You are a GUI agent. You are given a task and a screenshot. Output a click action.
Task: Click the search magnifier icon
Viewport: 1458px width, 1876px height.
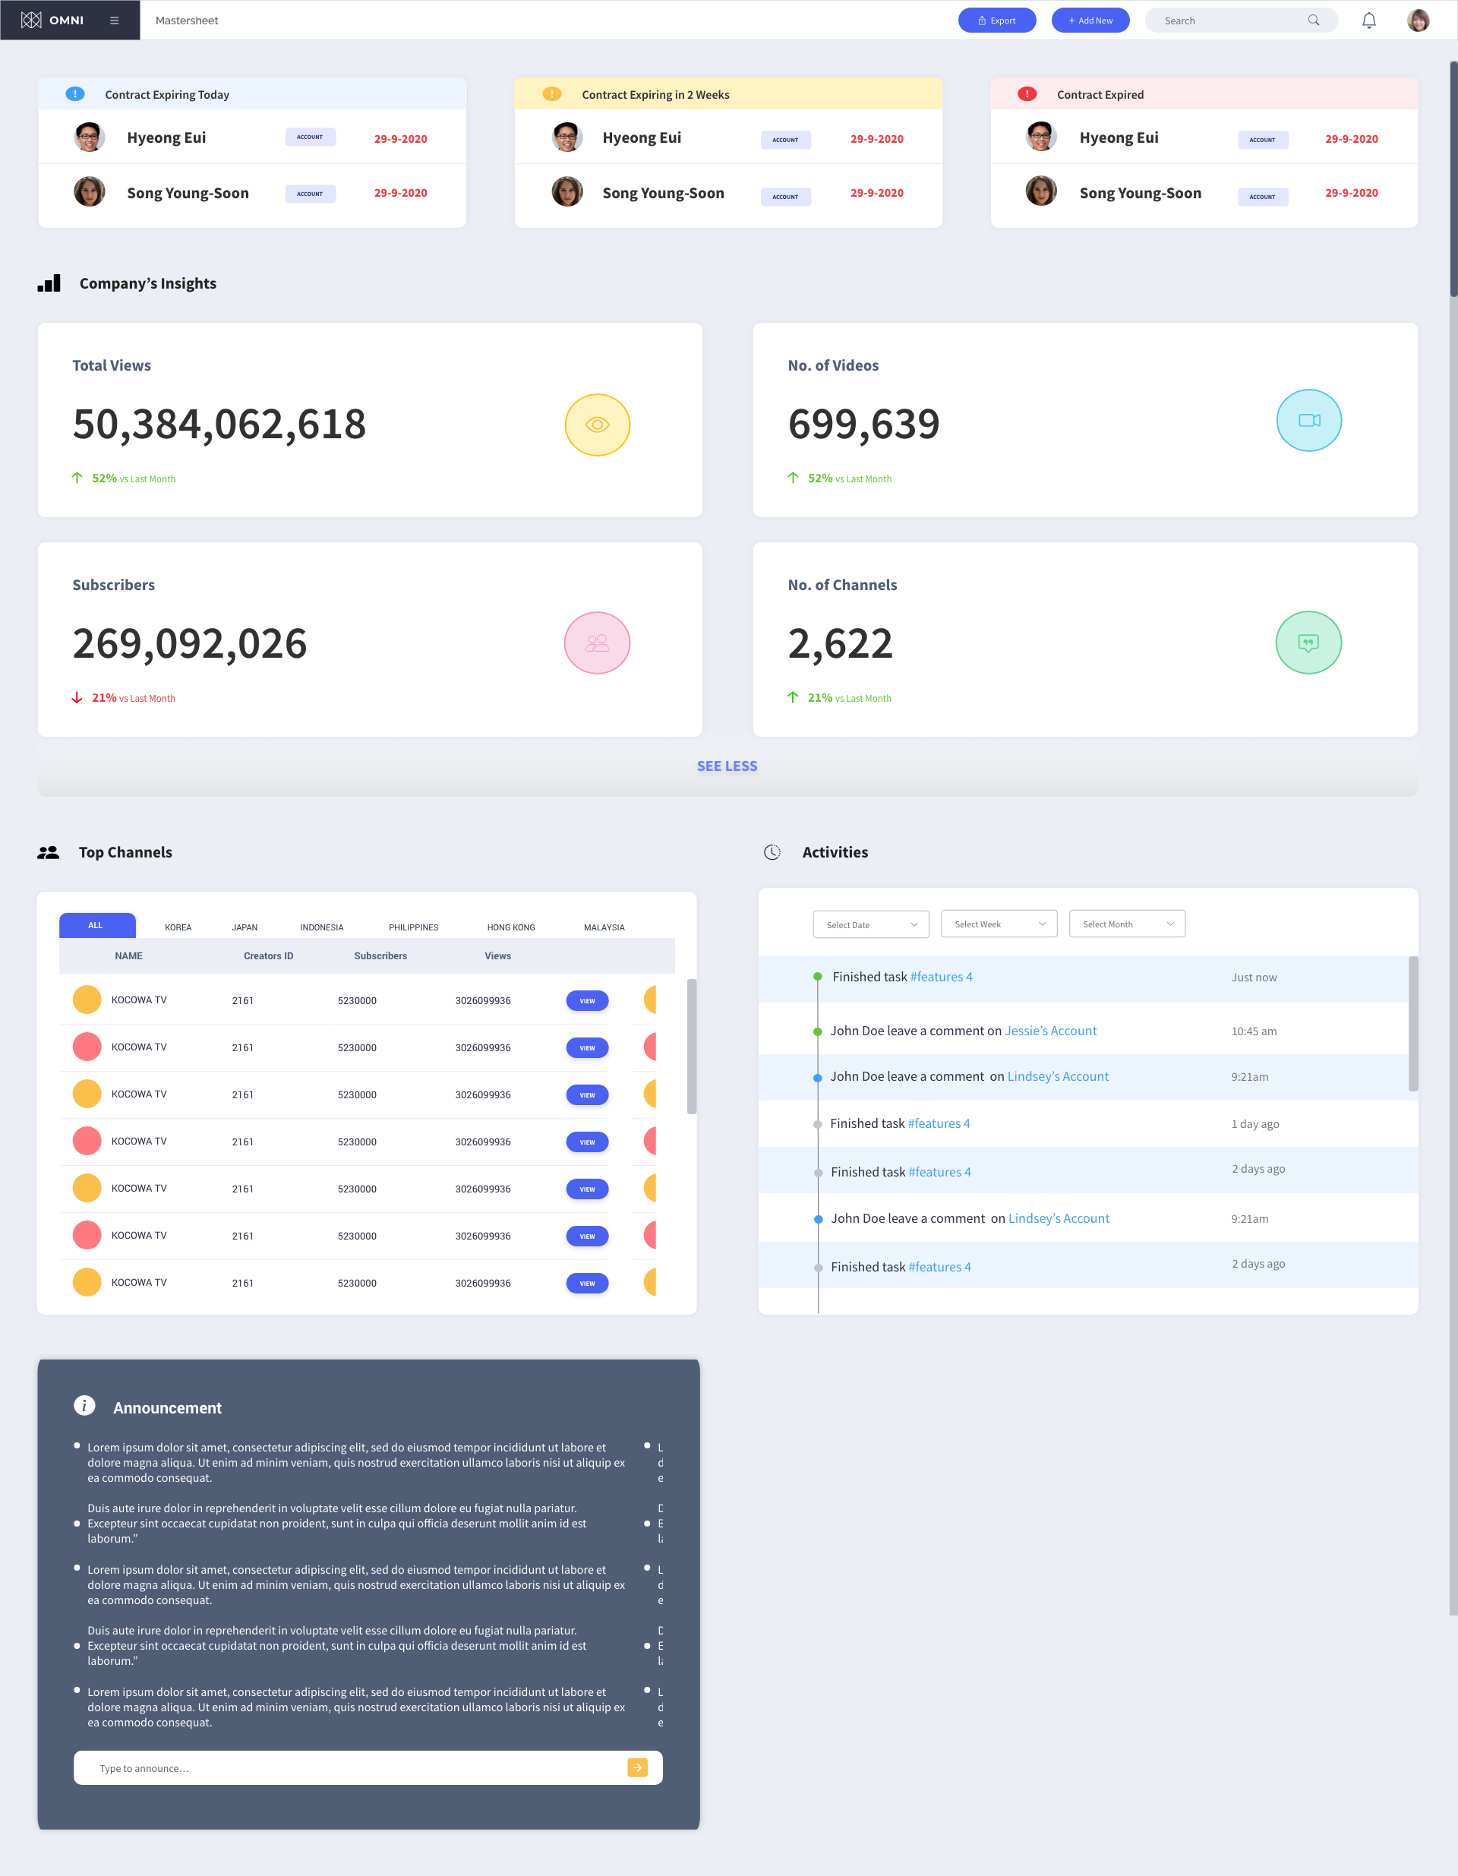pyautogui.click(x=1313, y=21)
